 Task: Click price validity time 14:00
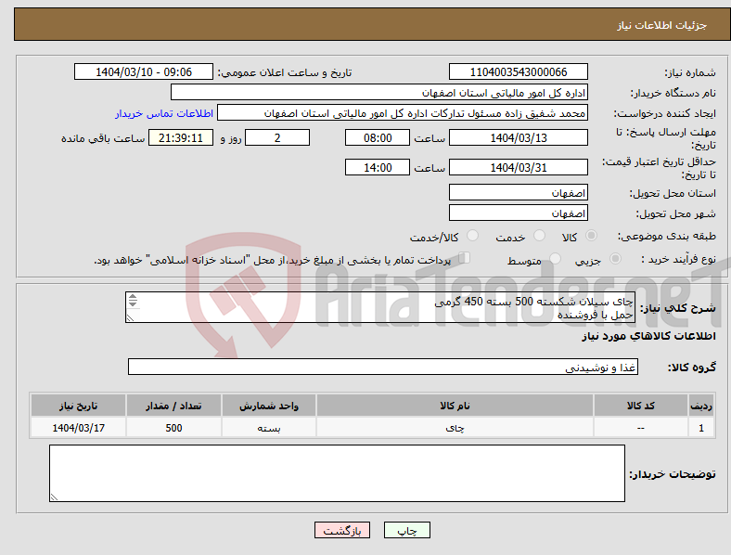(x=378, y=167)
